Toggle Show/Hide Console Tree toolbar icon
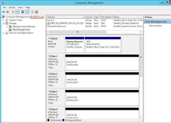 (17, 12)
